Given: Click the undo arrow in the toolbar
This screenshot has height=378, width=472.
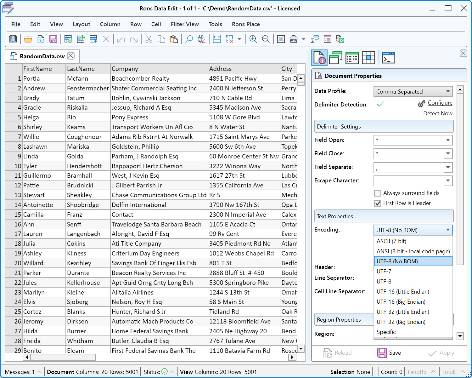Looking at the screenshot, I should (x=121, y=39).
